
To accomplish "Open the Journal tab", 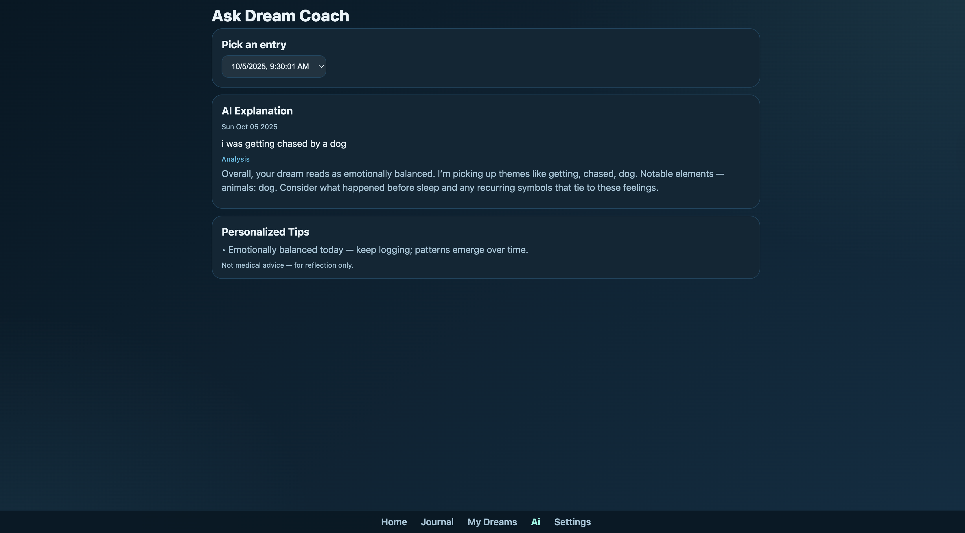I will point(437,522).
